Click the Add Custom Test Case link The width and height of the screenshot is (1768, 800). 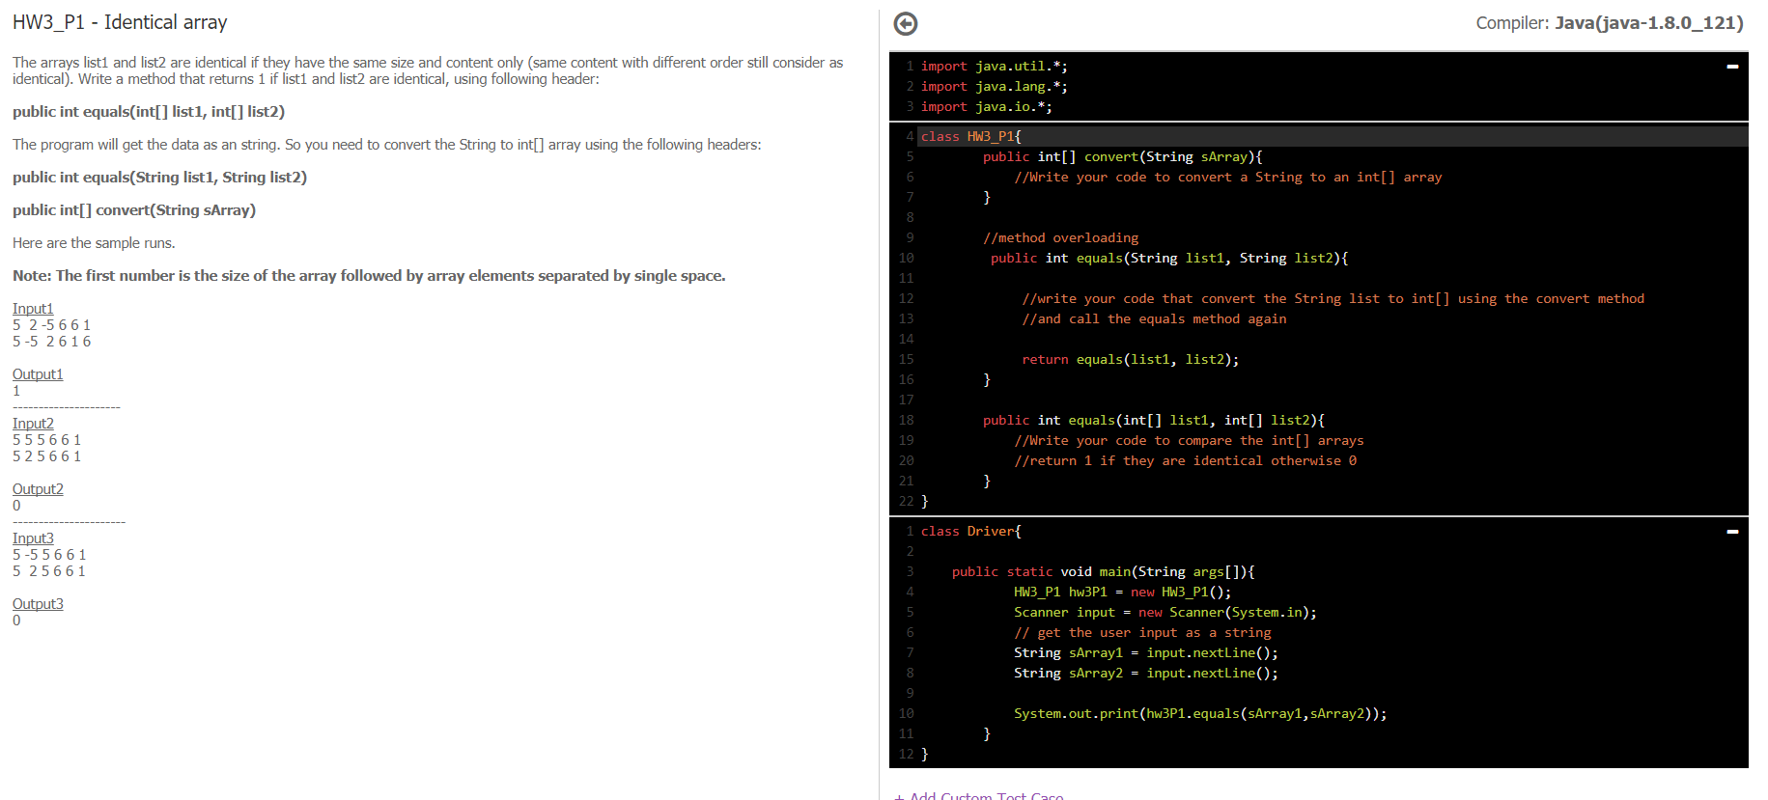(979, 795)
